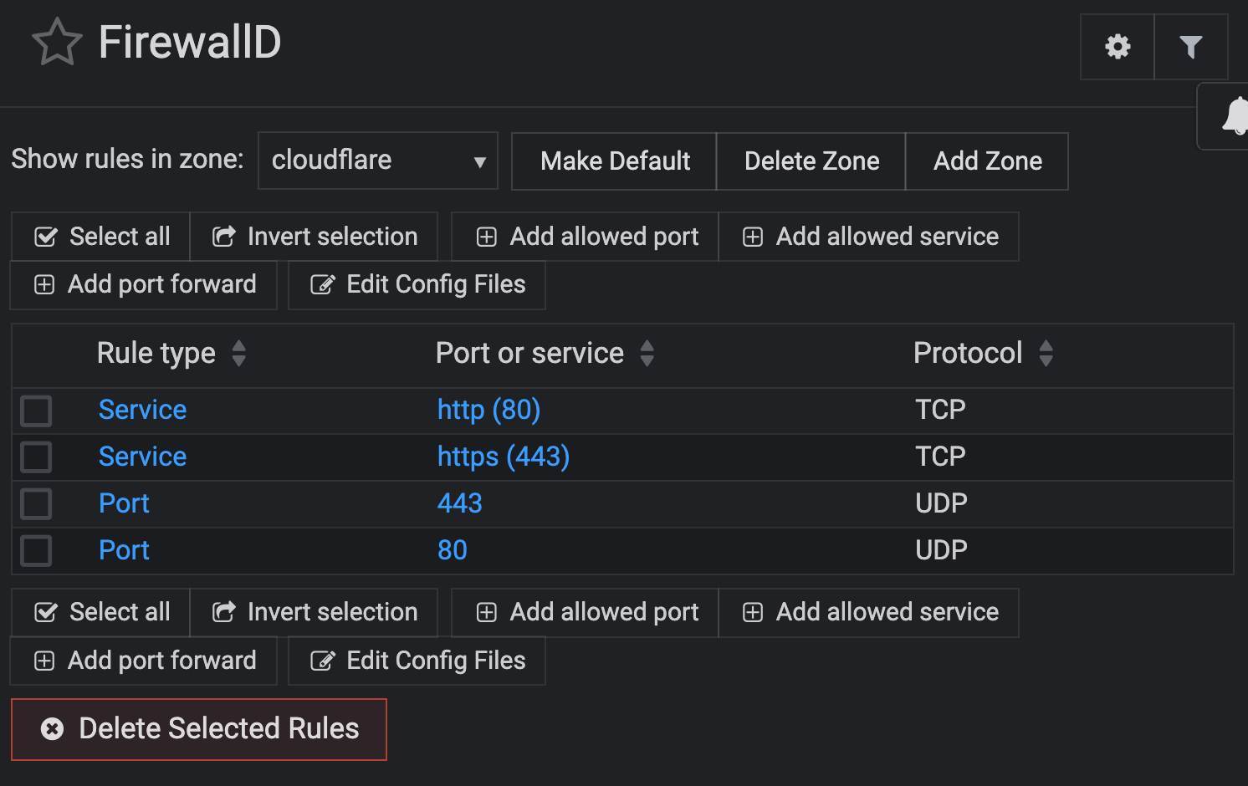This screenshot has width=1248, height=786.
Task: Open module config gear icon
Action: point(1118,46)
